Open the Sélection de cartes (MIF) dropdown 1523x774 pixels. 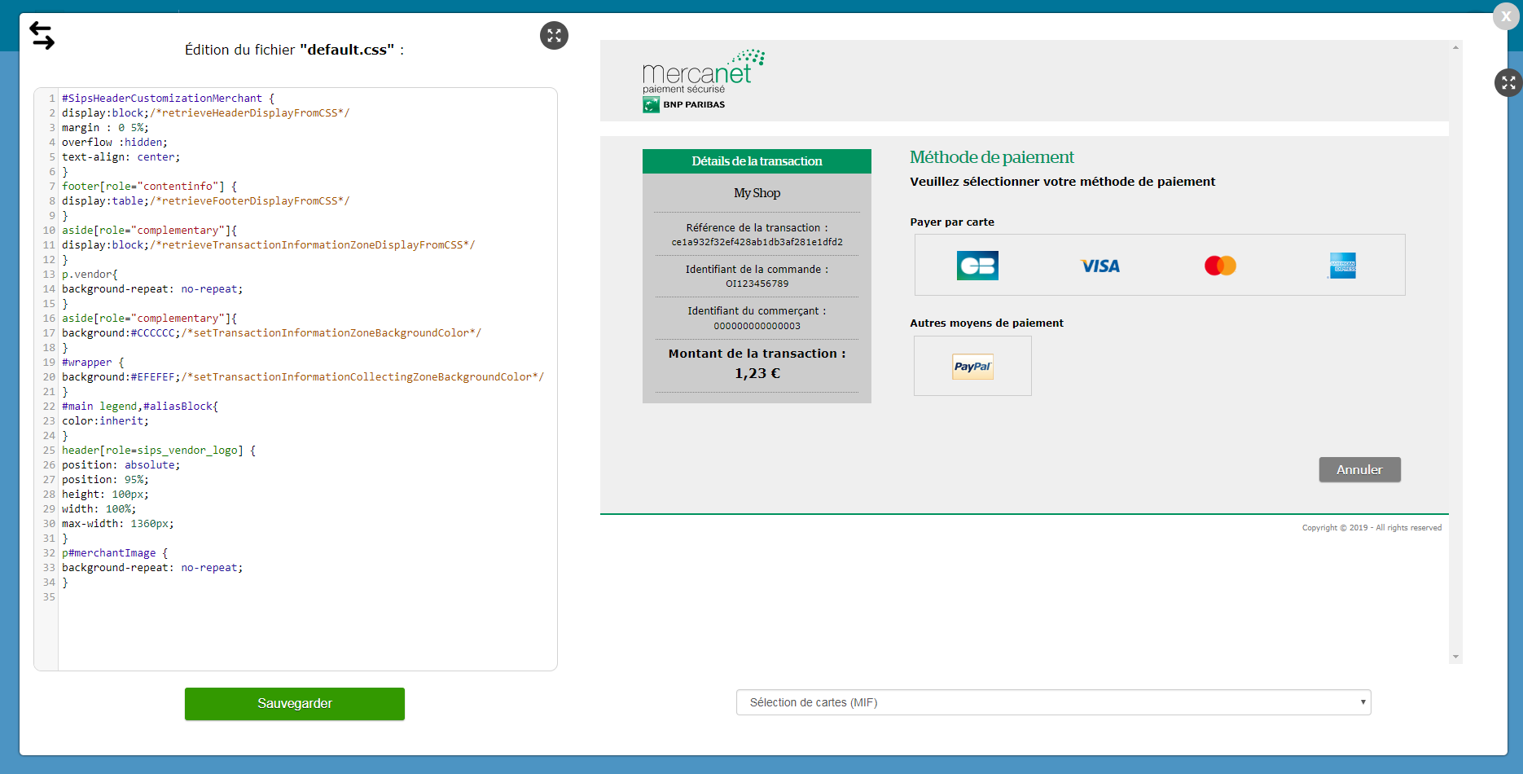coord(1053,702)
